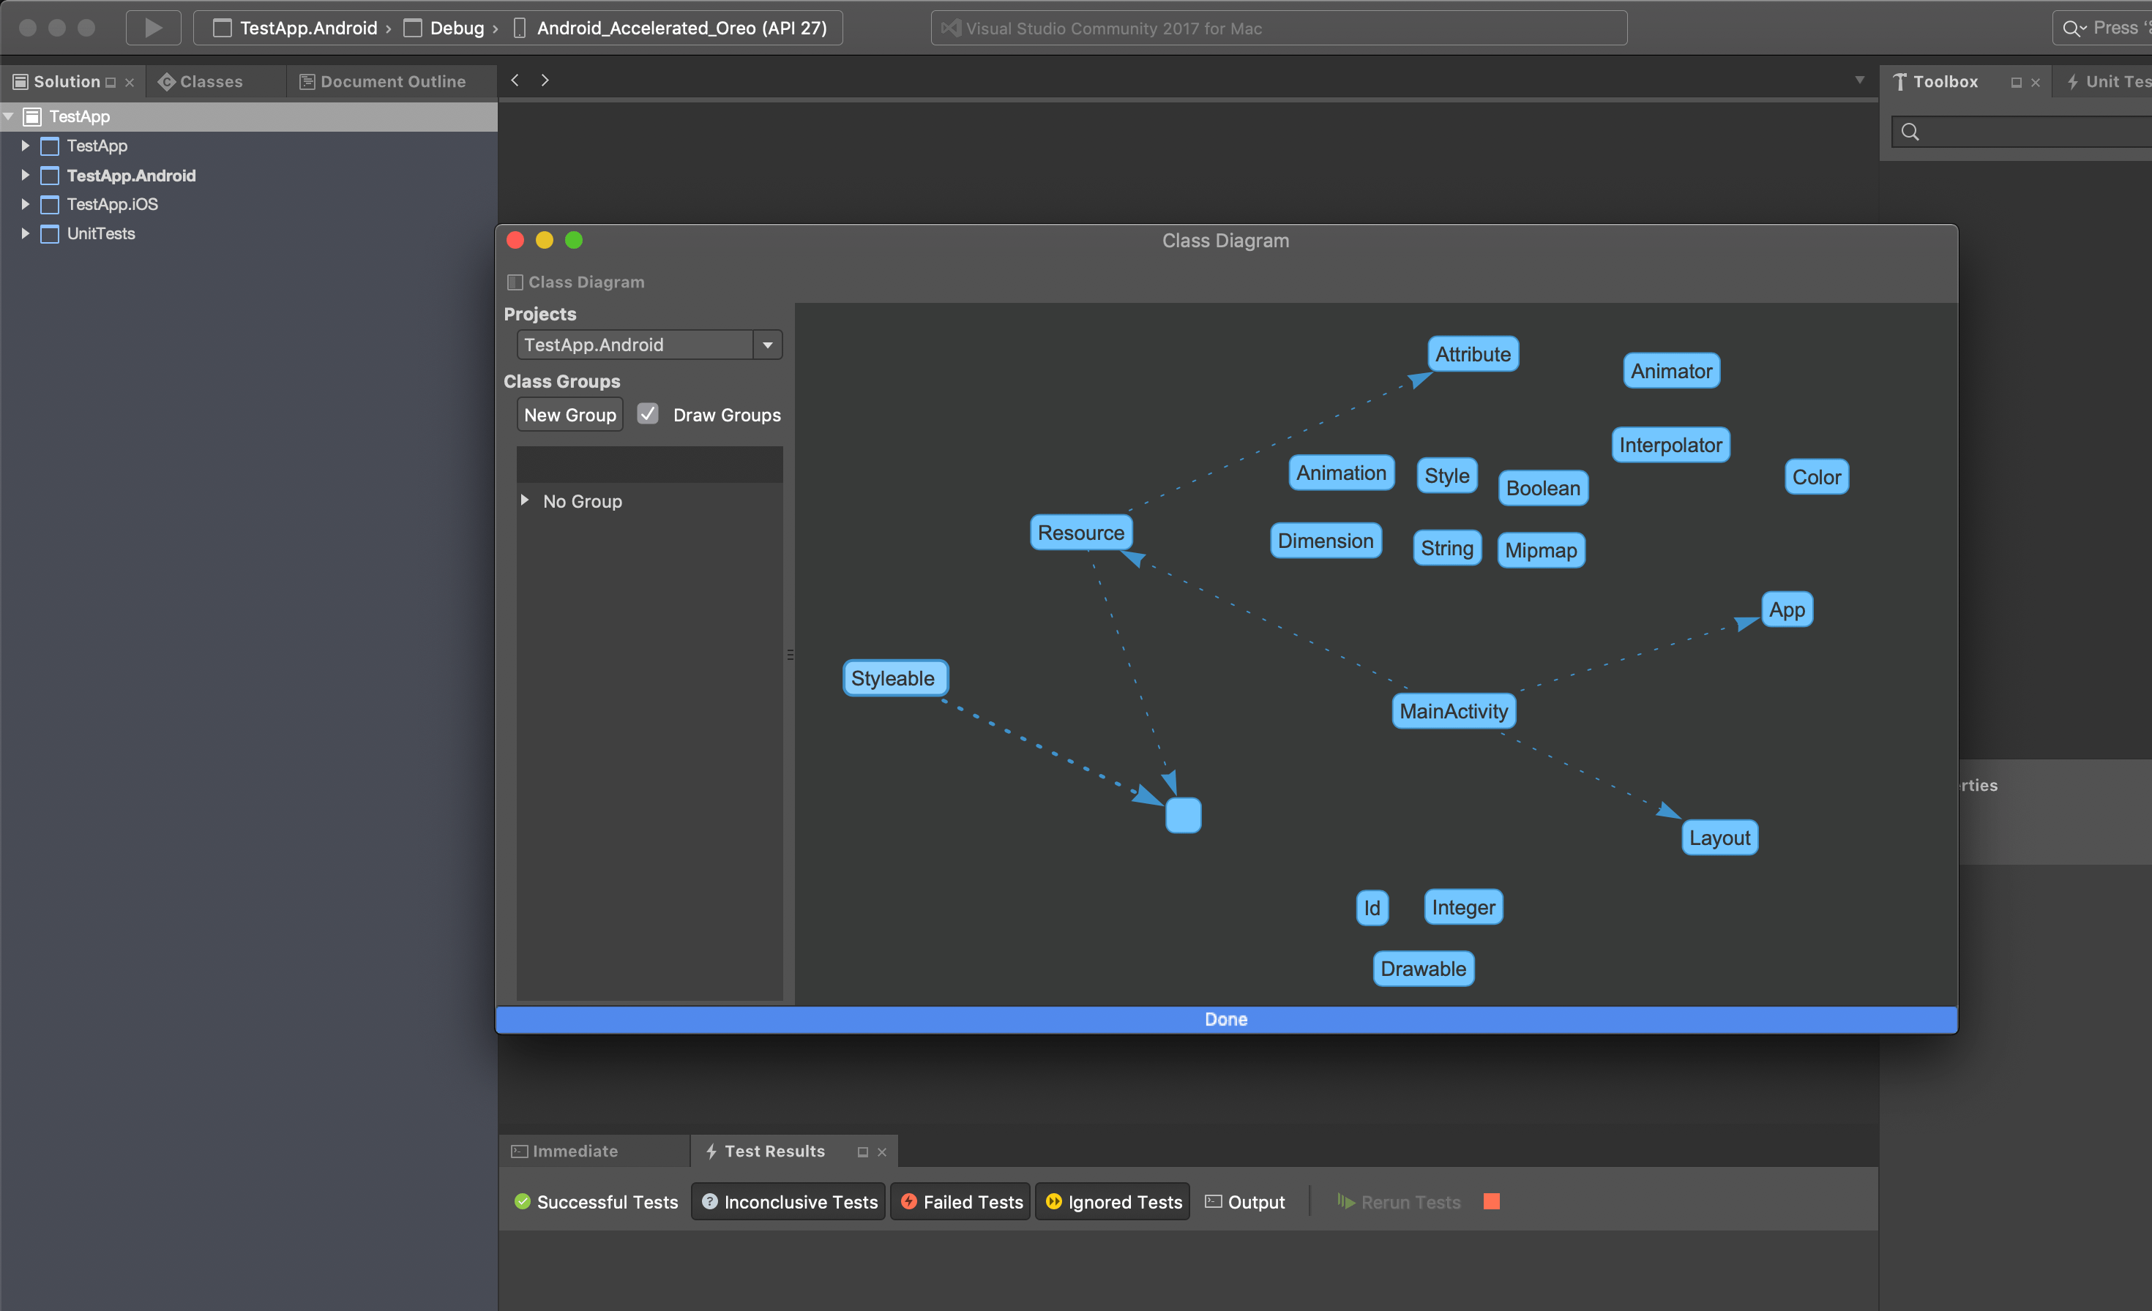Screen dimensions: 2152x1311
Task: Click the search magnifier in the Toolbox
Action: point(1911,131)
